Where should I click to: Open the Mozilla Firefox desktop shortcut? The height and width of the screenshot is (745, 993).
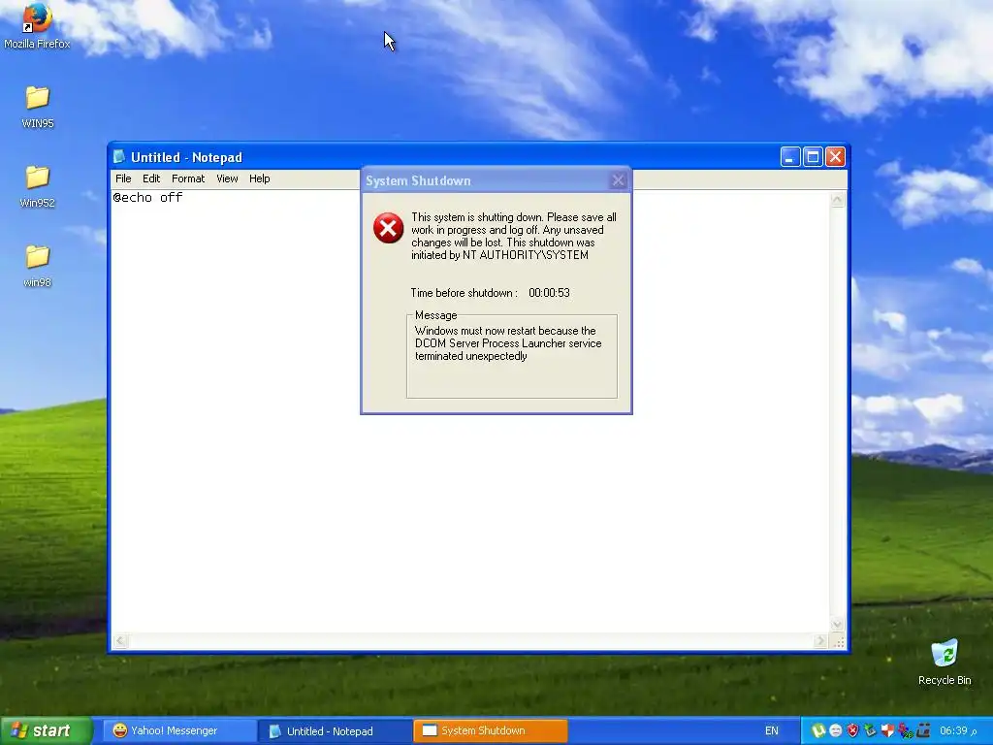pos(37,25)
